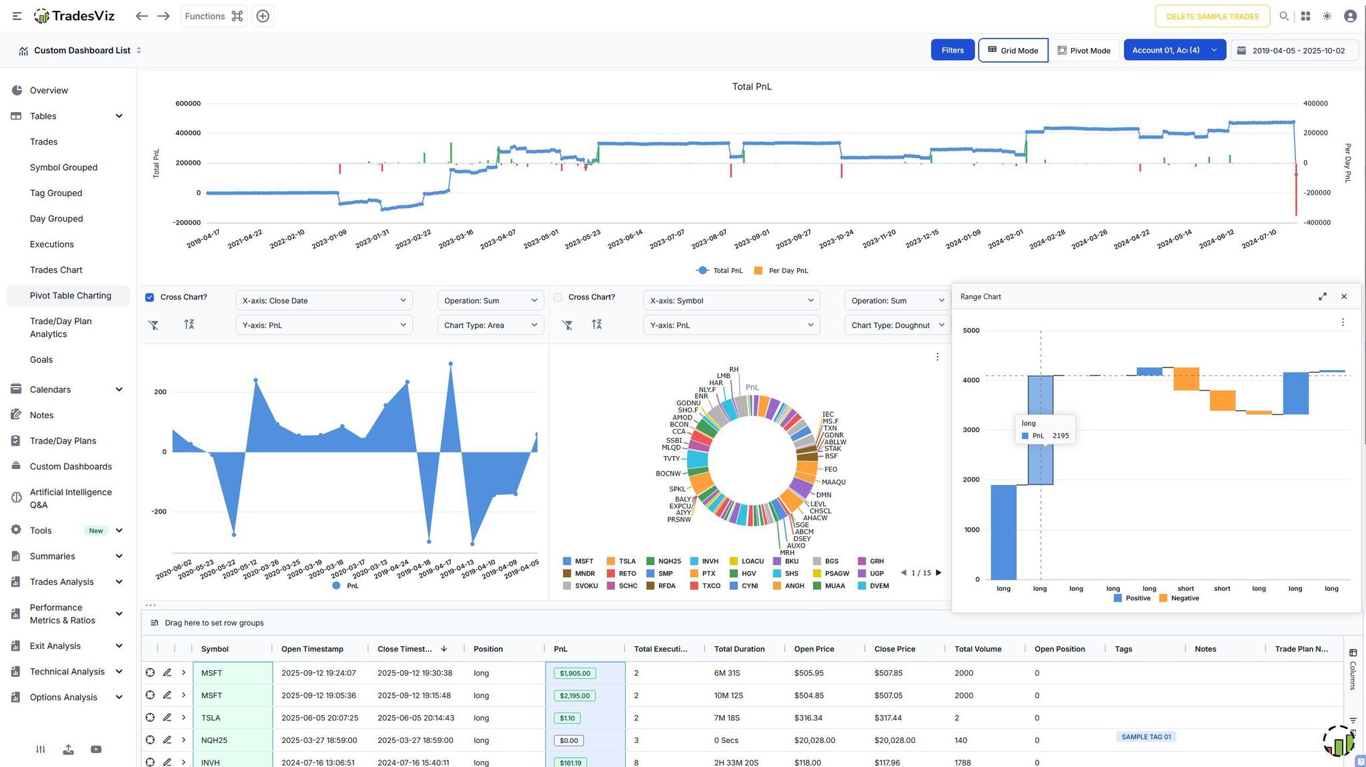The width and height of the screenshot is (1366, 767).
Task: Open the X-axis: Close Date dropdown
Action: click(323, 301)
